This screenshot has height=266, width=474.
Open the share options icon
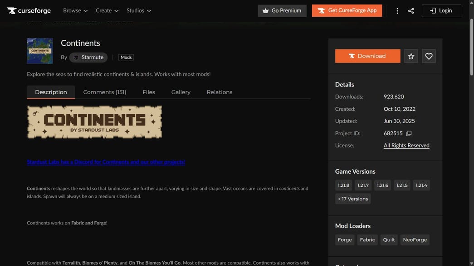[x=411, y=10]
